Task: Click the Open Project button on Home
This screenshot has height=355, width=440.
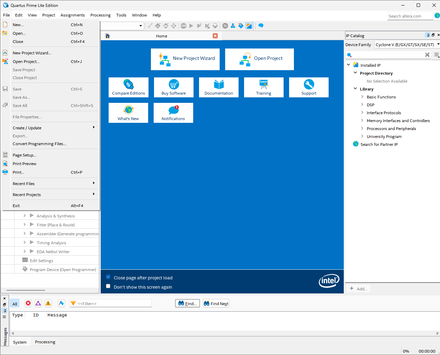Action: pos(260,59)
